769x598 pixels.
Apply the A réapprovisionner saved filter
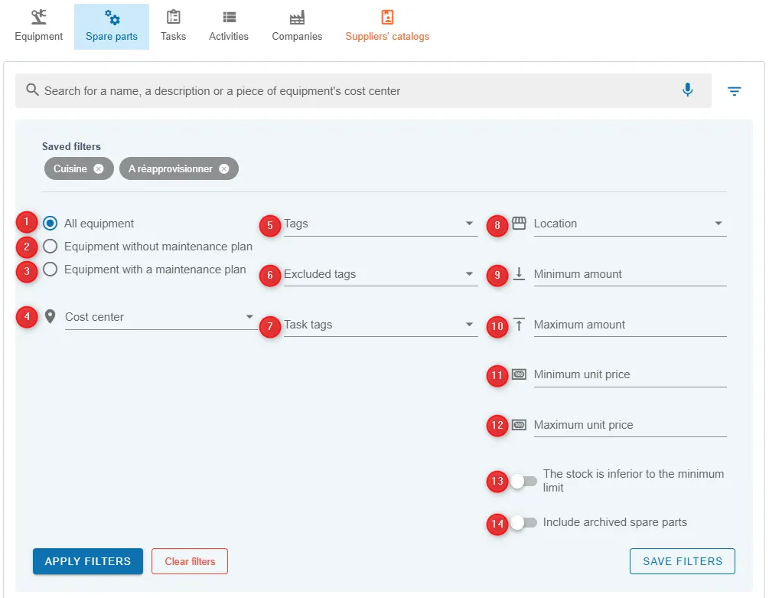click(170, 168)
